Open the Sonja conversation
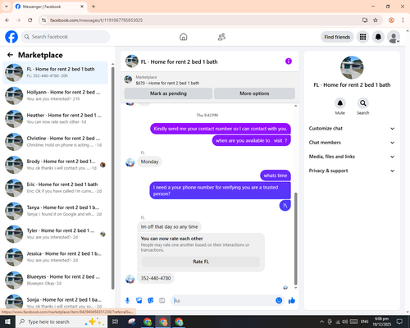Viewport: 410px width, 328px height. pyautogui.click(x=56, y=302)
